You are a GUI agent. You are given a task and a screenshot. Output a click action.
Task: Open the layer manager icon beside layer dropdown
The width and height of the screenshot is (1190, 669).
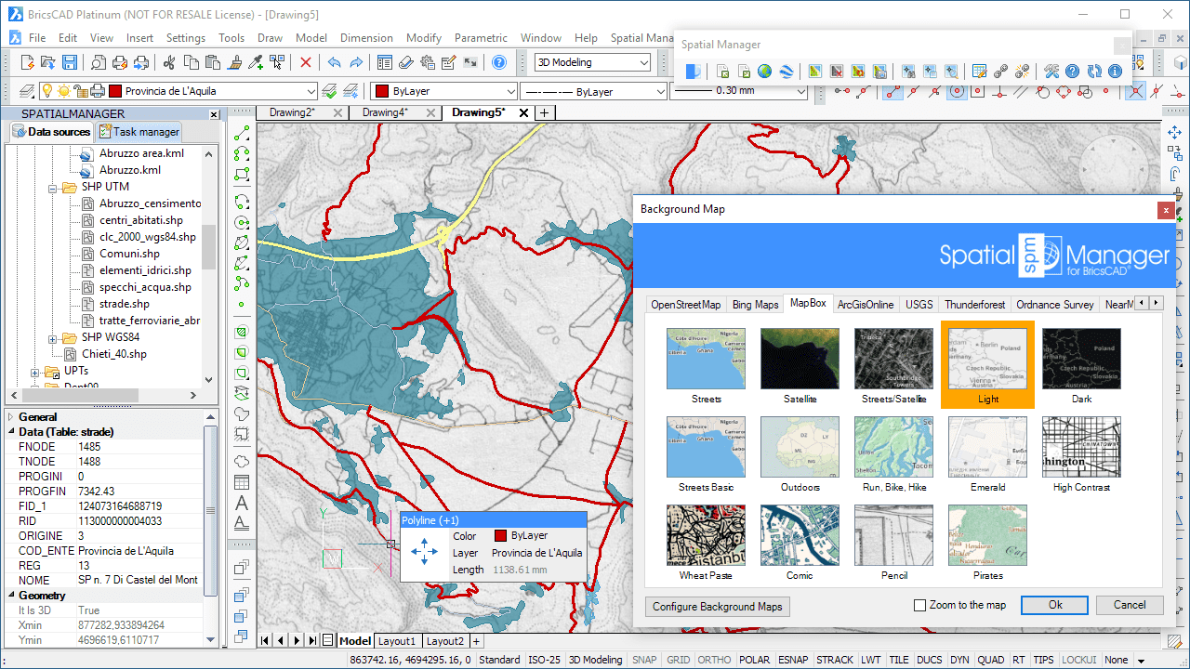pyautogui.click(x=28, y=91)
